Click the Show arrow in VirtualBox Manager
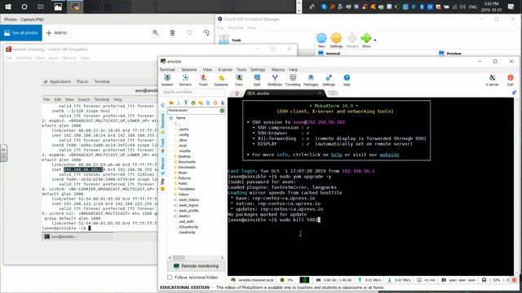 pos(366,40)
